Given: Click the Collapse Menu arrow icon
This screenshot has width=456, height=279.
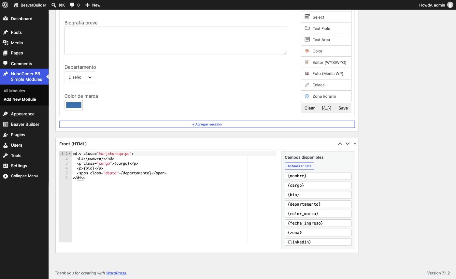Looking at the screenshot, I should point(6,176).
